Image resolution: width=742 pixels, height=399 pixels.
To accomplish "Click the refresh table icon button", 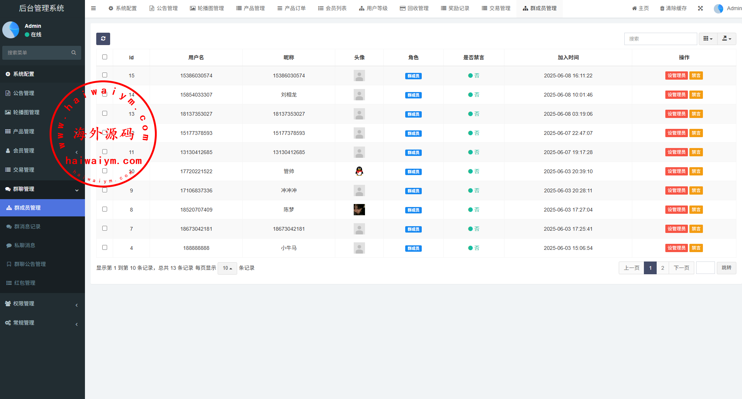I will [103, 39].
